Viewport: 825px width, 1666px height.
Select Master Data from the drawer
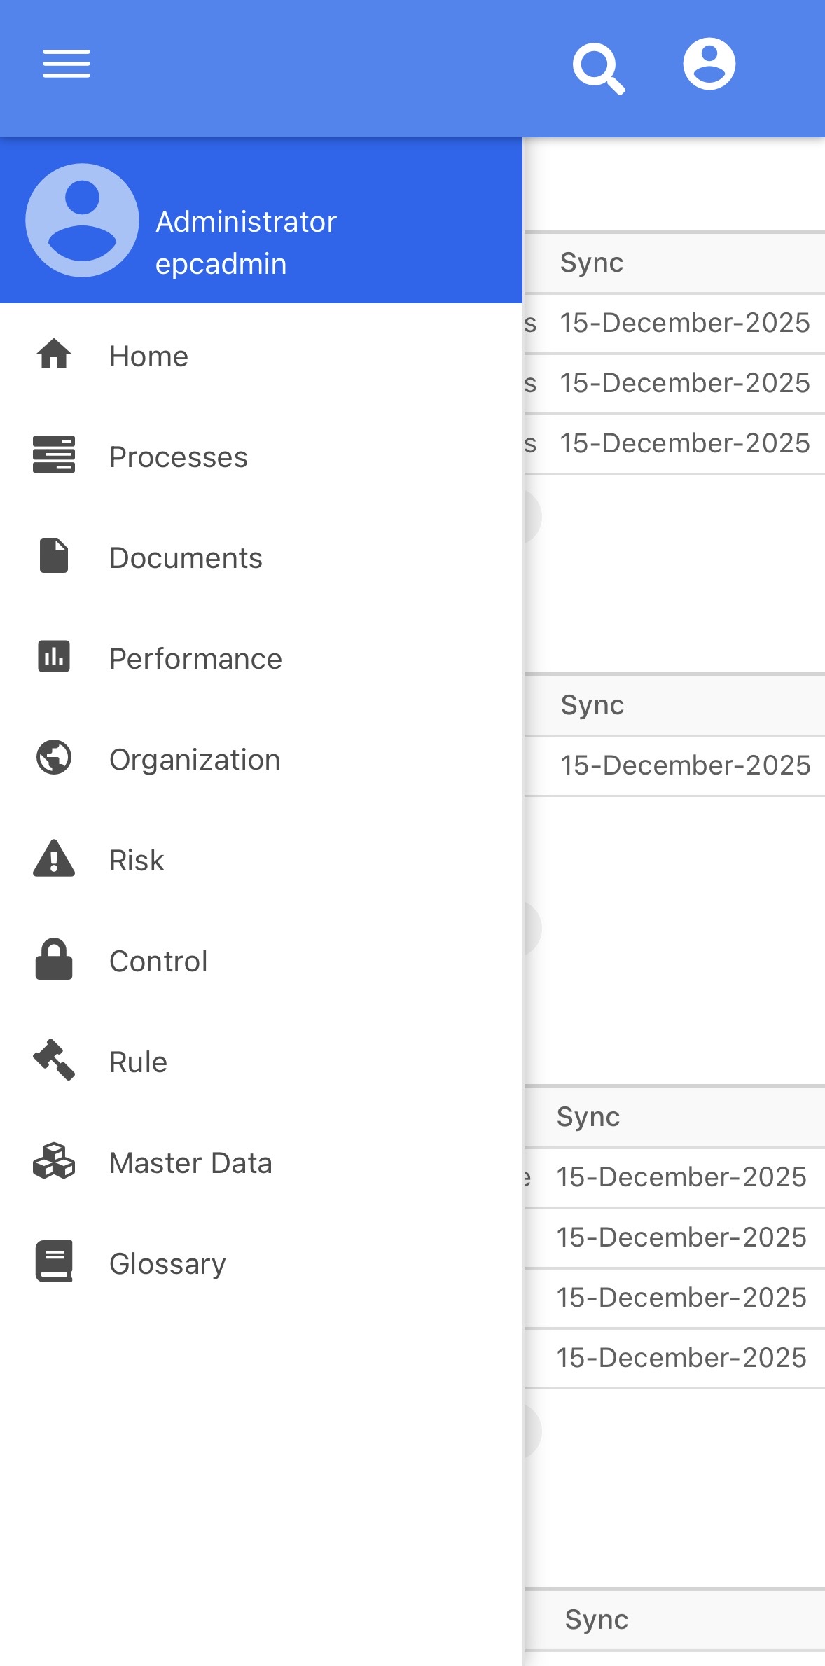[190, 1163]
